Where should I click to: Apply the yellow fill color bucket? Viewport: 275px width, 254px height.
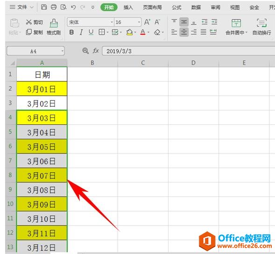(129, 32)
